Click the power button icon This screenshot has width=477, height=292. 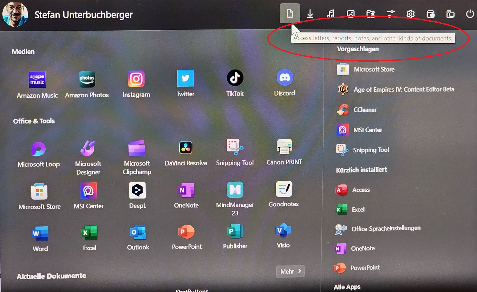tap(470, 14)
